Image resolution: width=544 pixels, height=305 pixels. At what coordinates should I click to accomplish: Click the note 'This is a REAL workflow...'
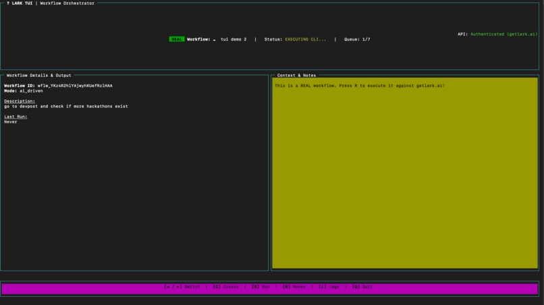[x=360, y=86]
